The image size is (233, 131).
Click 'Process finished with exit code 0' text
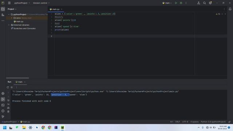pyautogui.click(x=32, y=101)
